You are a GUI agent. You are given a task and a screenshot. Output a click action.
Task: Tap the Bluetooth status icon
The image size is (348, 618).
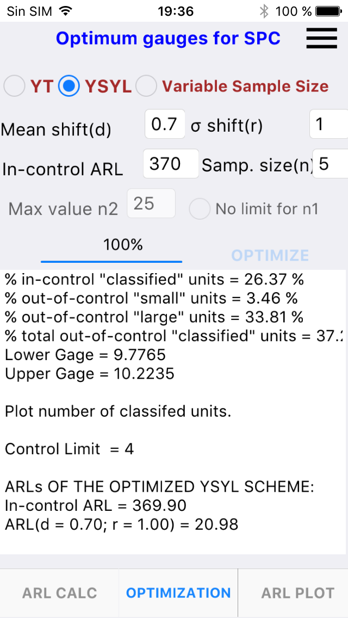click(264, 11)
